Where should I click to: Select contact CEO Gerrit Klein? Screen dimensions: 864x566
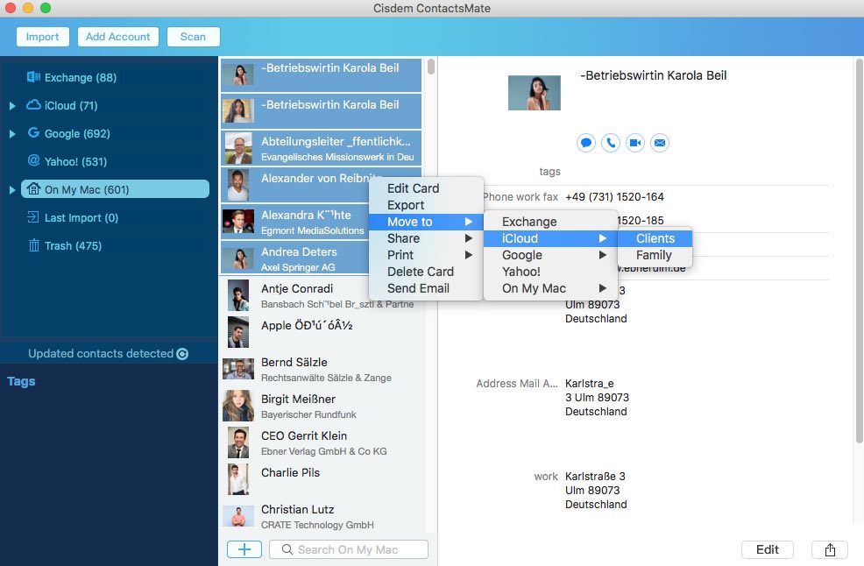[x=322, y=443]
